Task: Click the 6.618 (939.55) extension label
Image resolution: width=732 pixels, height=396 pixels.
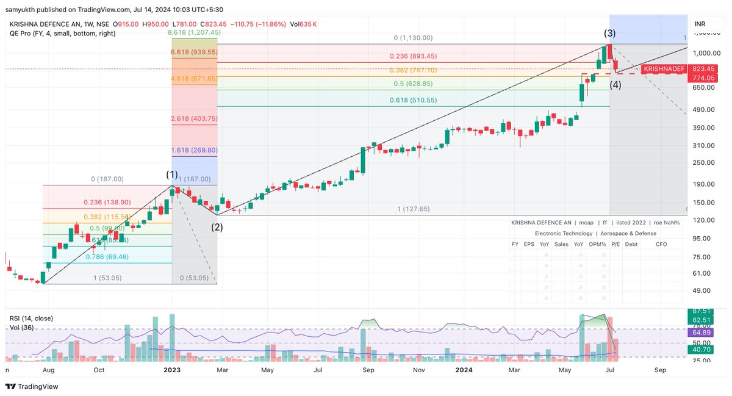Action: pyautogui.click(x=195, y=52)
